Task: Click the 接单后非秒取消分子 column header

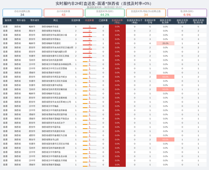Action: 182,21
